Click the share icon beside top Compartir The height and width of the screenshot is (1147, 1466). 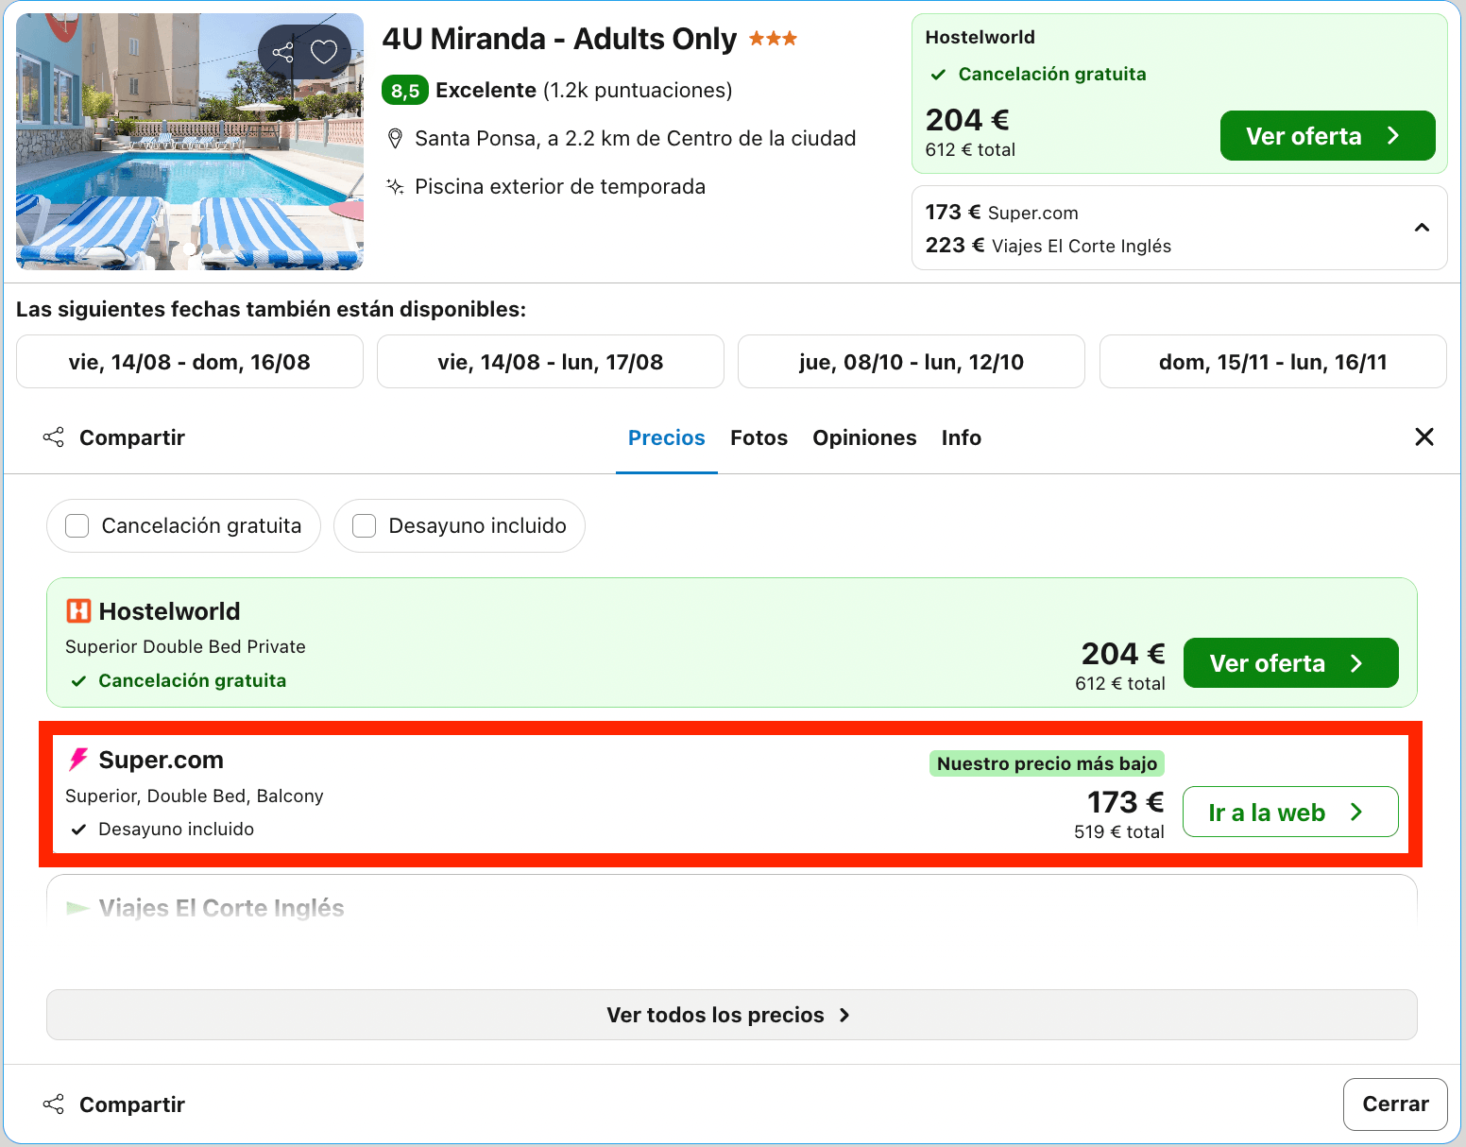tap(54, 437)
